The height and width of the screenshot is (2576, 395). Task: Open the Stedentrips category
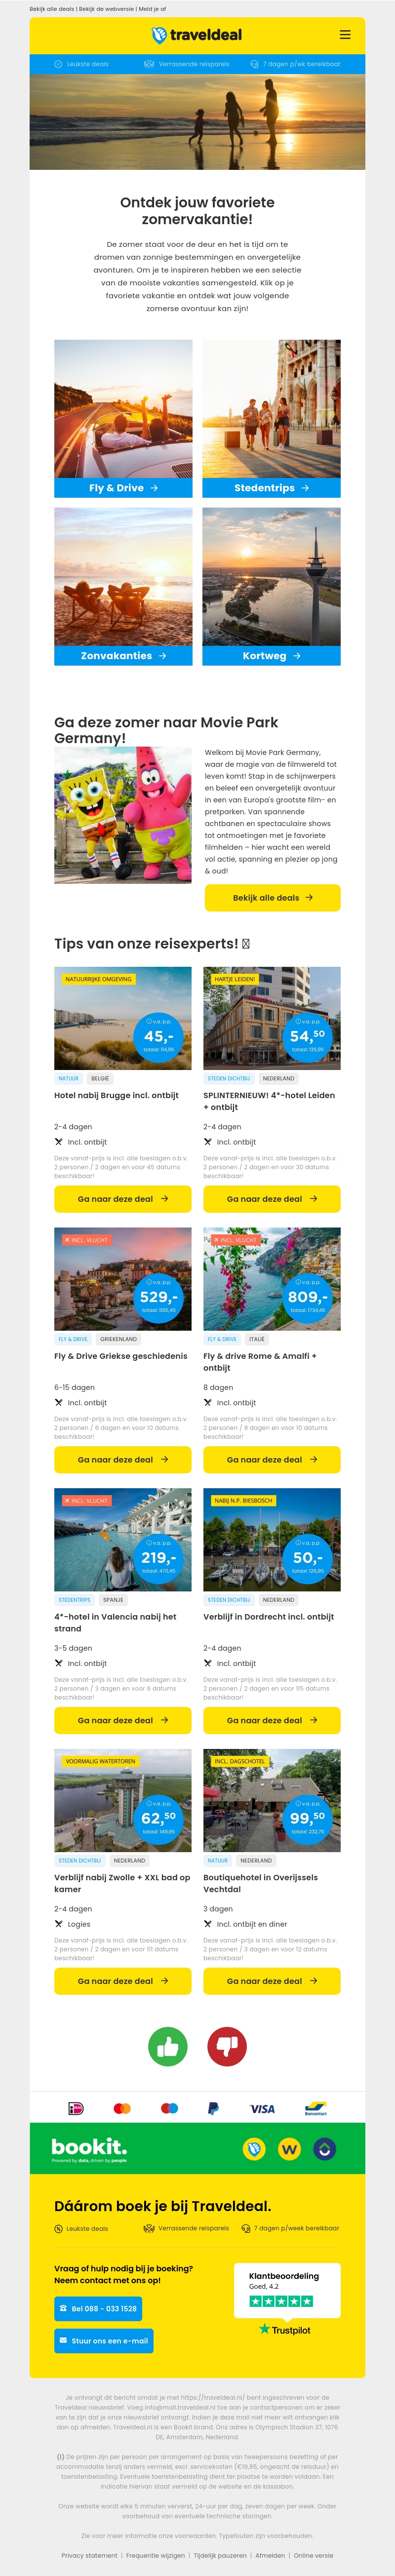(x=271, y=488)
